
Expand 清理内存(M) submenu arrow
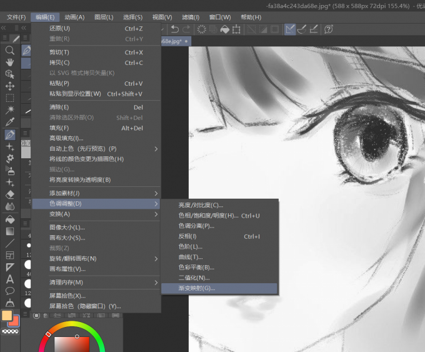click(x=156, y=283)
